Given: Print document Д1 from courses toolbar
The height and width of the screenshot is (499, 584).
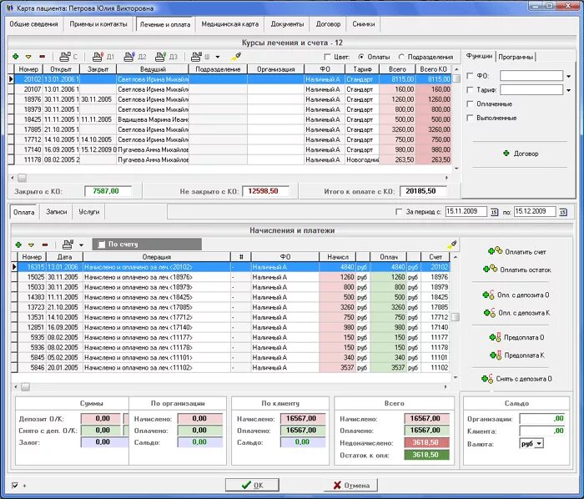Looking at the screenshot, I should pyautogui.click(x=103, y=57).
